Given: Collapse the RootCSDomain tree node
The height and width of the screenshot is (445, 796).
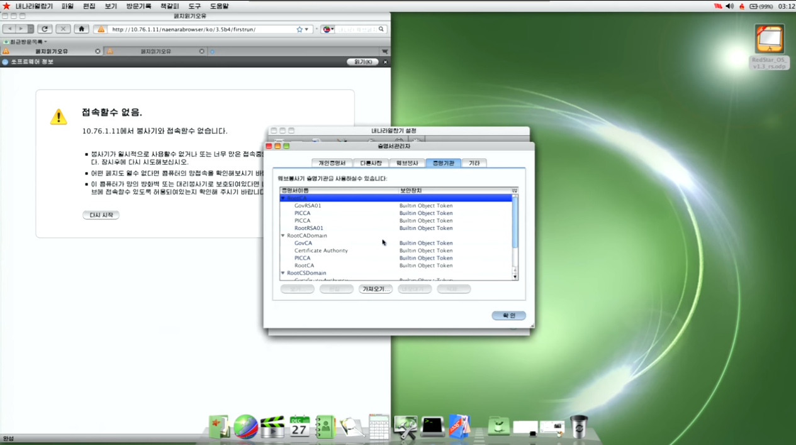Looking at the screenshot, I should click(283, 273).
